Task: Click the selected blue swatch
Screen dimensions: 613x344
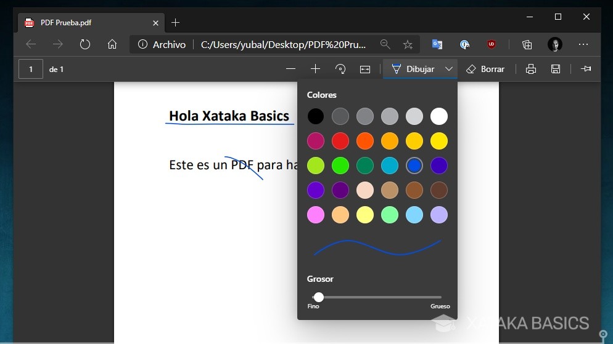Action: (414, 166)
